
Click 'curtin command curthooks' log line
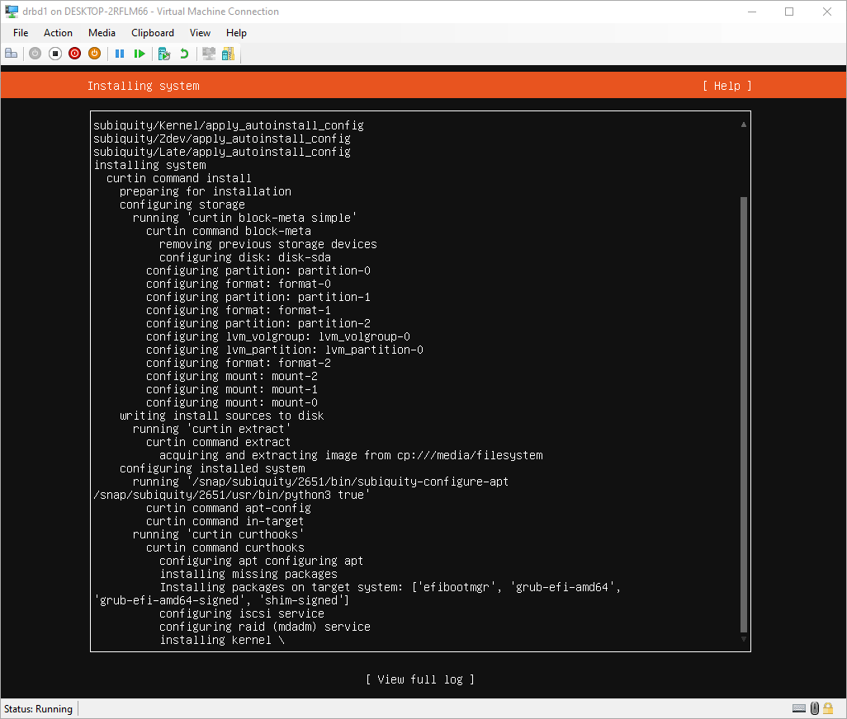point(225,547)
